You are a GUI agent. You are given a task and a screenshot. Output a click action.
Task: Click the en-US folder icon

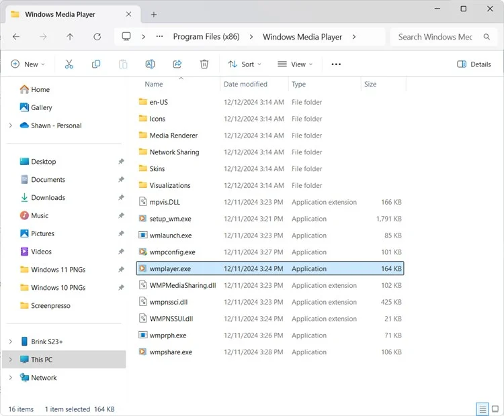point(142,102)
